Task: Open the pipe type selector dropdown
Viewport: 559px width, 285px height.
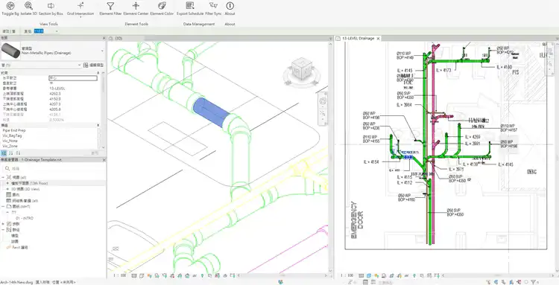Action: [x=102, y=51]
